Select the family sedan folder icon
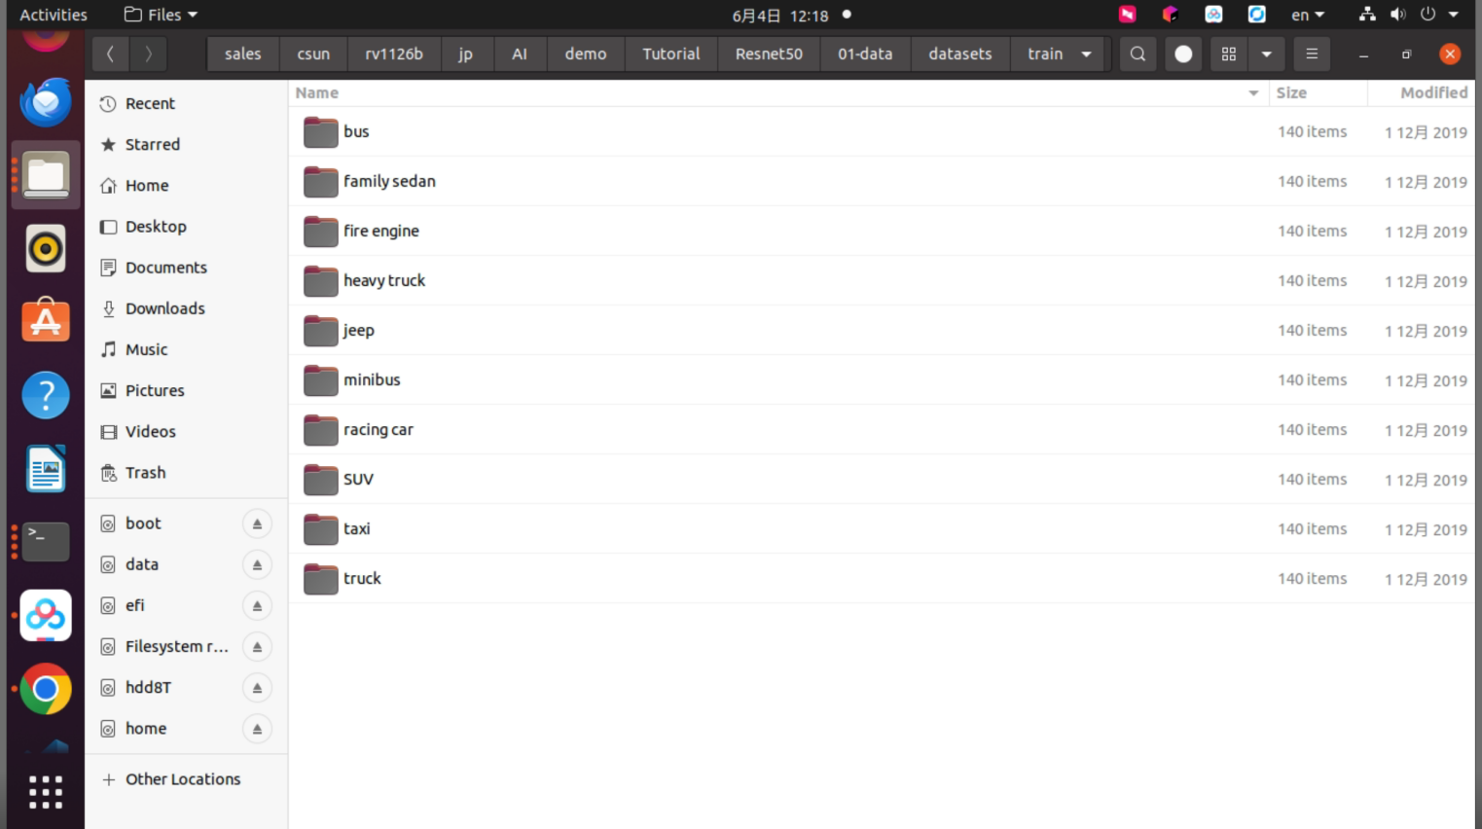The height and width of the screenshot is (829, 1482). point(320,182)
